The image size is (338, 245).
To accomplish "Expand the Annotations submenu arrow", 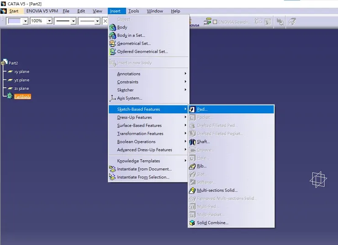I will pos(185,73).
